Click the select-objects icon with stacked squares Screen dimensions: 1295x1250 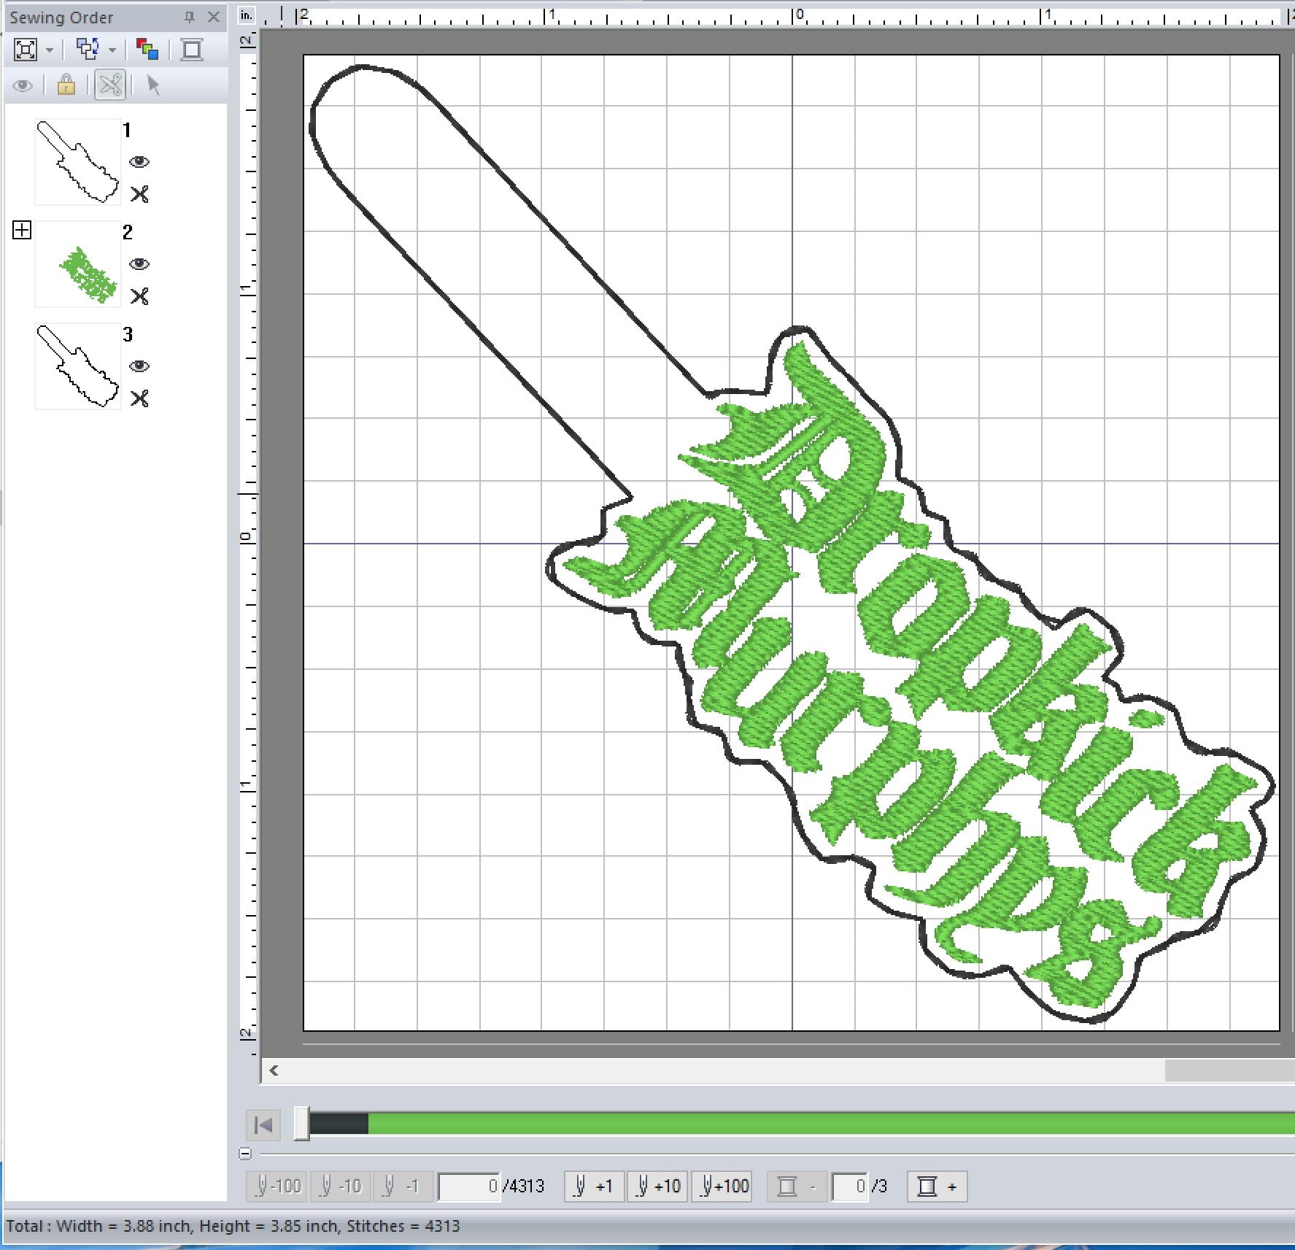[x=88, y=50]
